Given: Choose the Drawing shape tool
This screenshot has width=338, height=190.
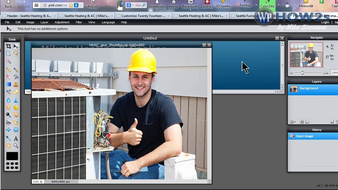Looking at the screenshot, I should click(x=16, y=92).
